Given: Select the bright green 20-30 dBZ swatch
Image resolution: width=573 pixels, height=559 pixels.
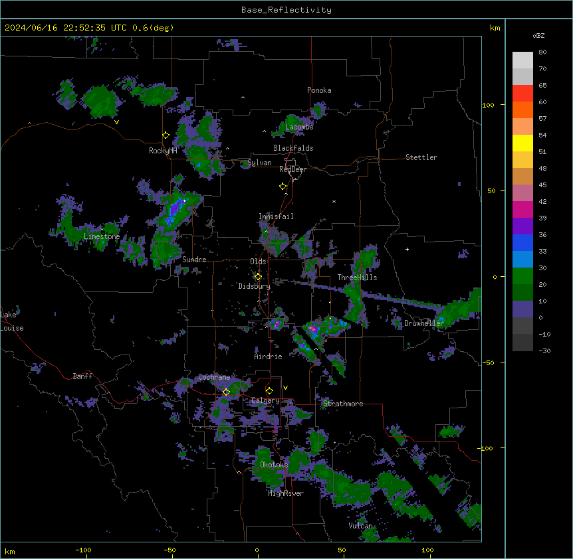Looking at the screenshot, I should coord(522,276).
